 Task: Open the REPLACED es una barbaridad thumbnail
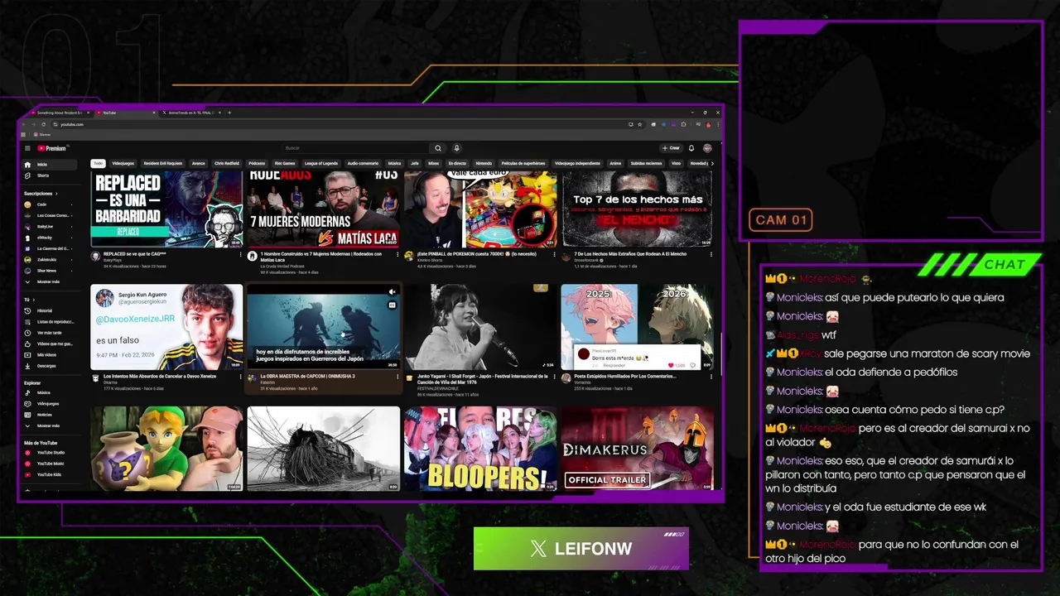click(166, 209)
